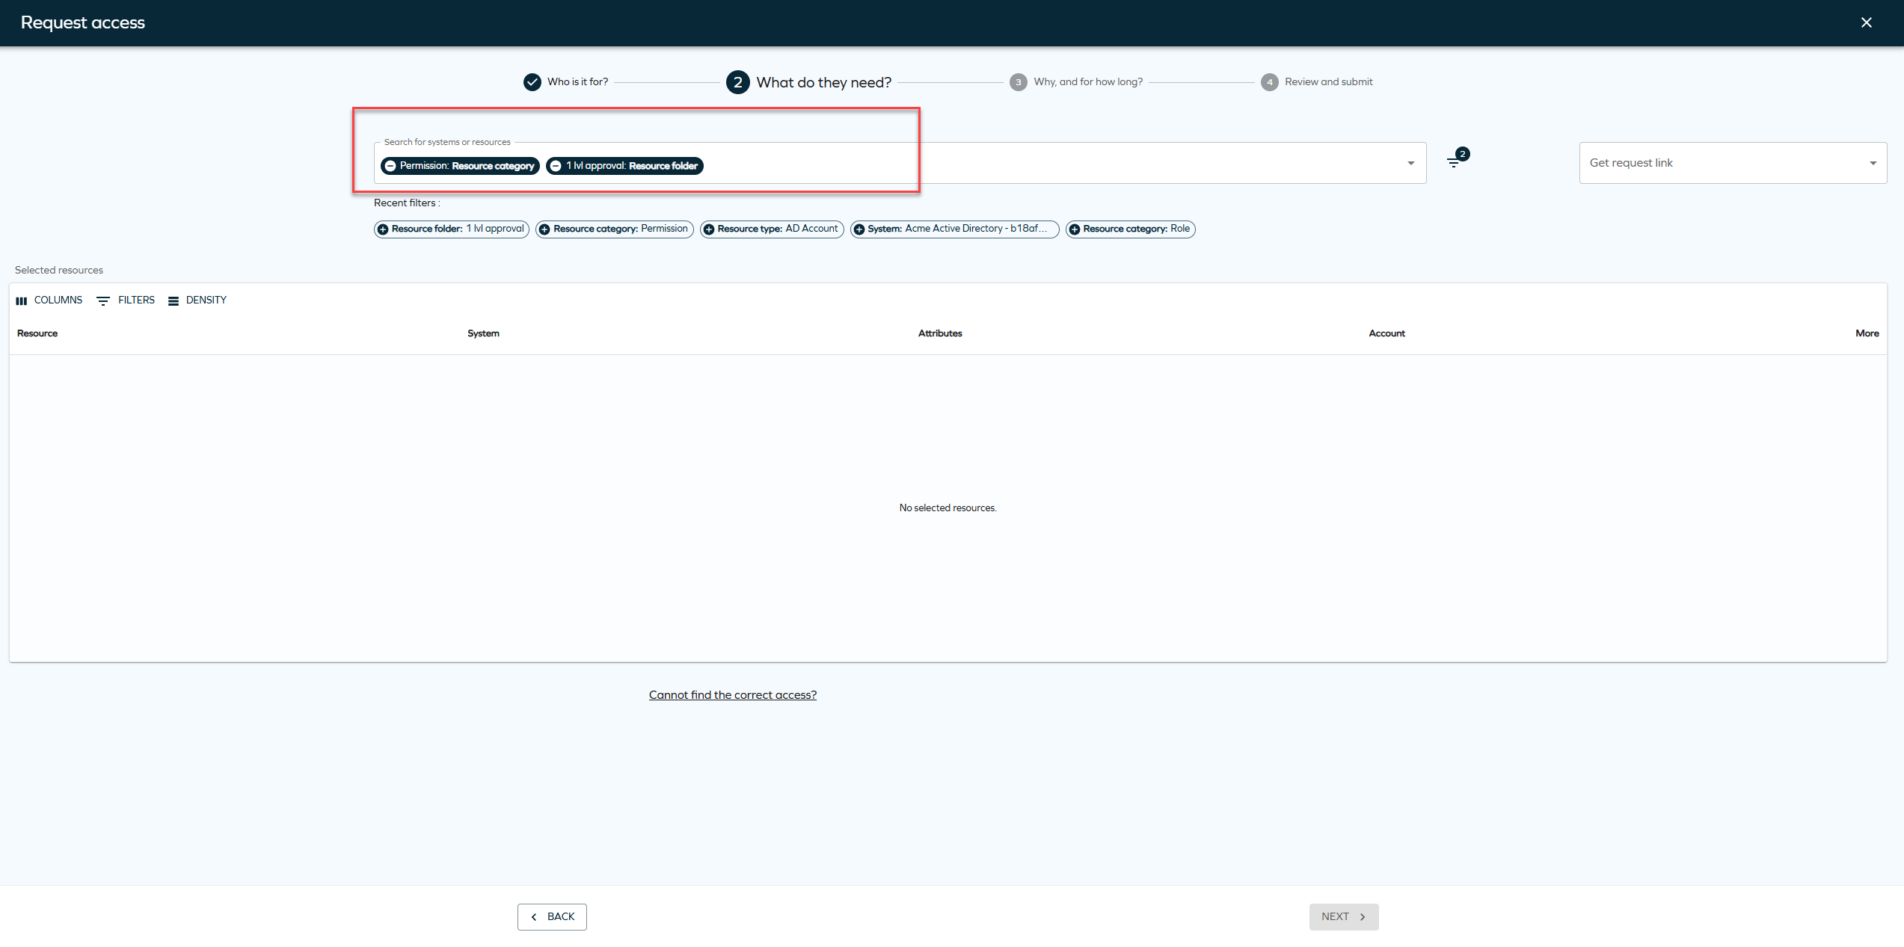Open the systems dropdown arrow beside the search field
This screenshot has width=1904, height=947.
pyautogui.click(x=1410, y=162)
